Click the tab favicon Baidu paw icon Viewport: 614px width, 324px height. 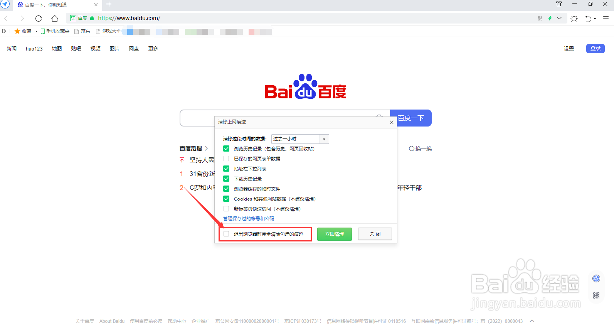(x=20, y=5)
